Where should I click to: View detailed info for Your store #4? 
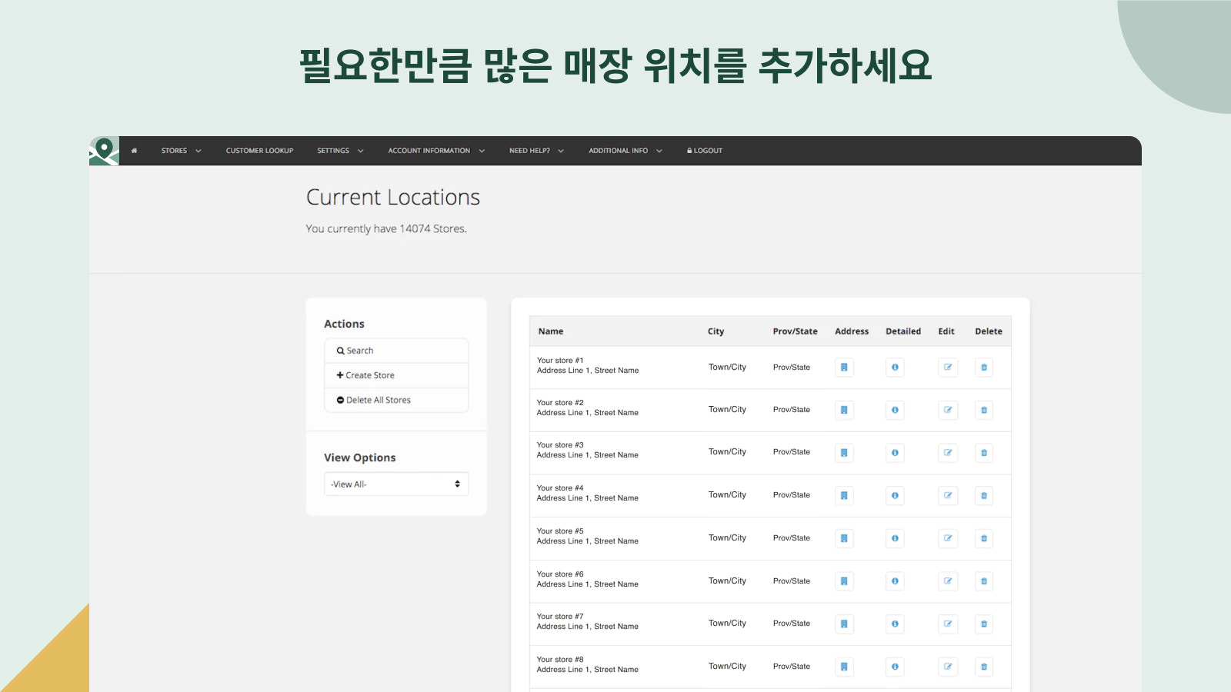click(x=895, y=496)
